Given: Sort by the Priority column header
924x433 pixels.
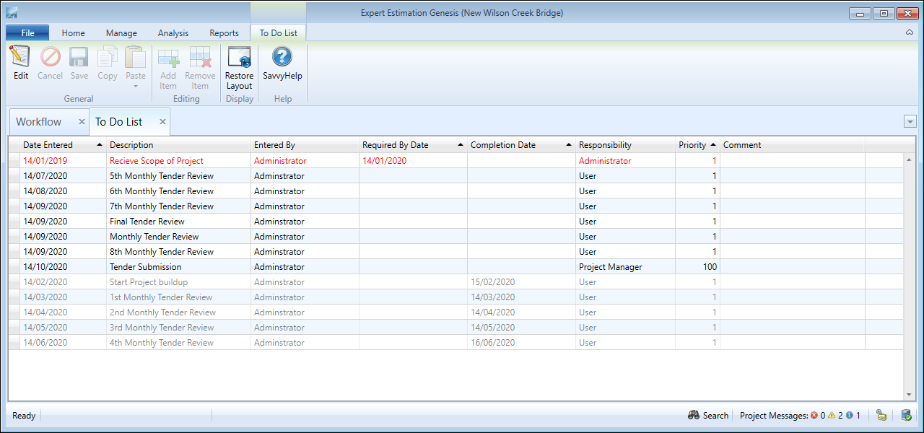Looking at the screenshot, I should pyautogui.click(x=692, y=145).
